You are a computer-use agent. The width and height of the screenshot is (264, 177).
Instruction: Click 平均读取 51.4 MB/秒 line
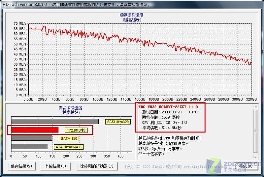(162, 128)
